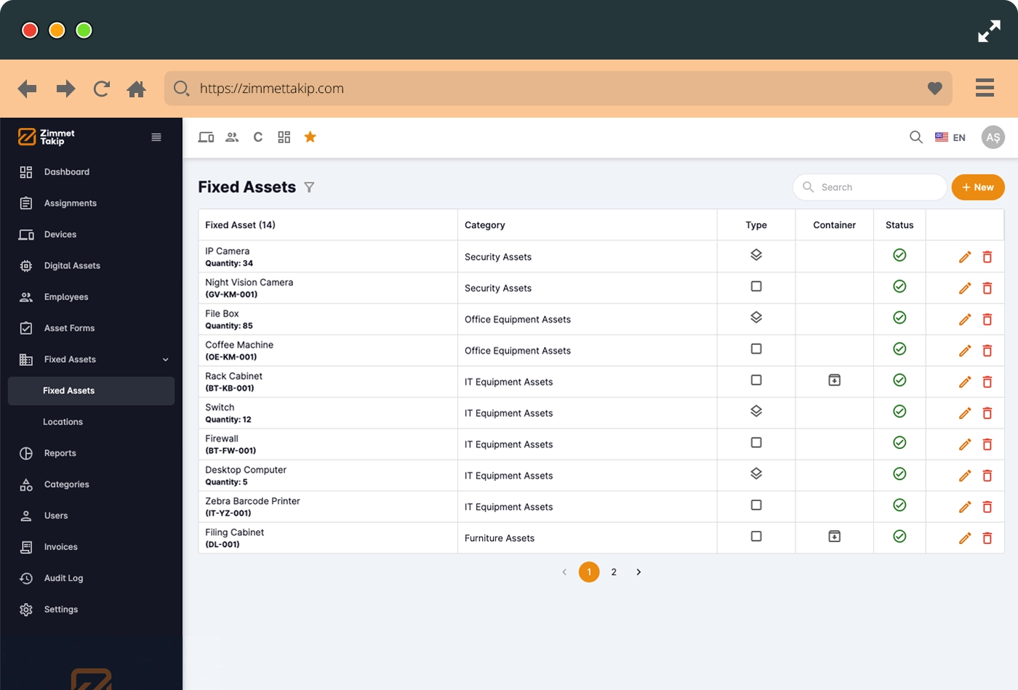Go to browser home icon
The image size is (1018, 690).
pos(137,89)
